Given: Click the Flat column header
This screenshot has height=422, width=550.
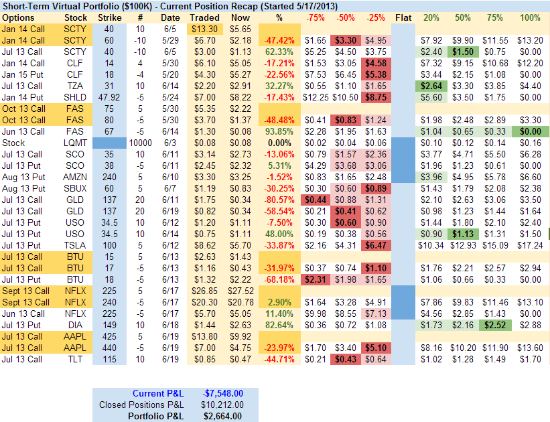Looking at the screenshot, I should pyautogui.click(x=403, y=17).
